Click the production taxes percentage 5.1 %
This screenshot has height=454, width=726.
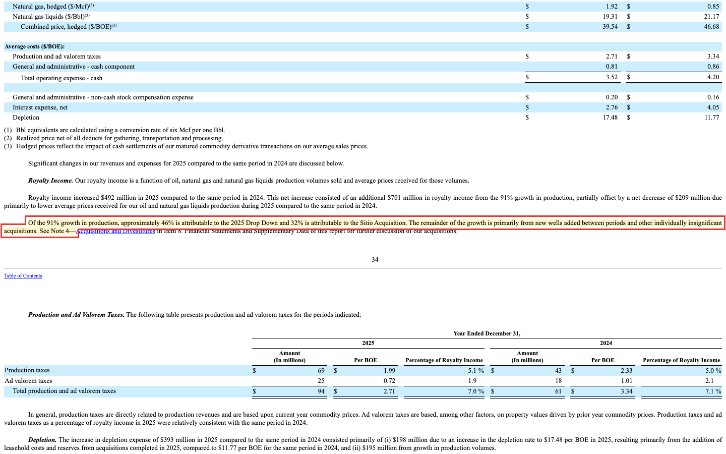476,371
